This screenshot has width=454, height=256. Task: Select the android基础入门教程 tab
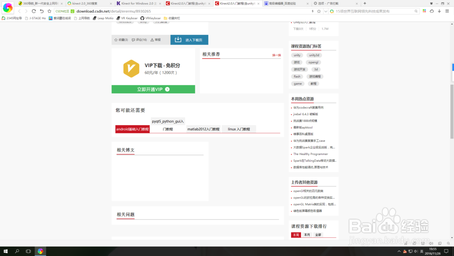tap(133, 129)
